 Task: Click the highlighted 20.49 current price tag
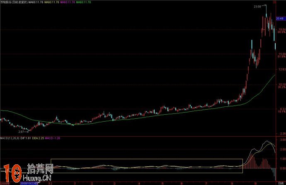click(281, 19)
